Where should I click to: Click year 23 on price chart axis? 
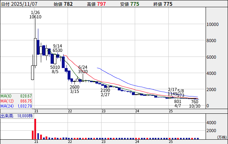click(x=103, y=111)
